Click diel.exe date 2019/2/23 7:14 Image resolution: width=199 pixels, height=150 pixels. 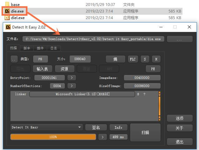click(99, 18)
